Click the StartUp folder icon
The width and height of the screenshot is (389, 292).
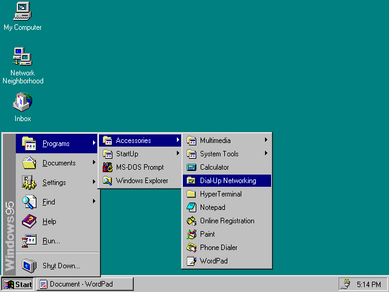point(108,154)
